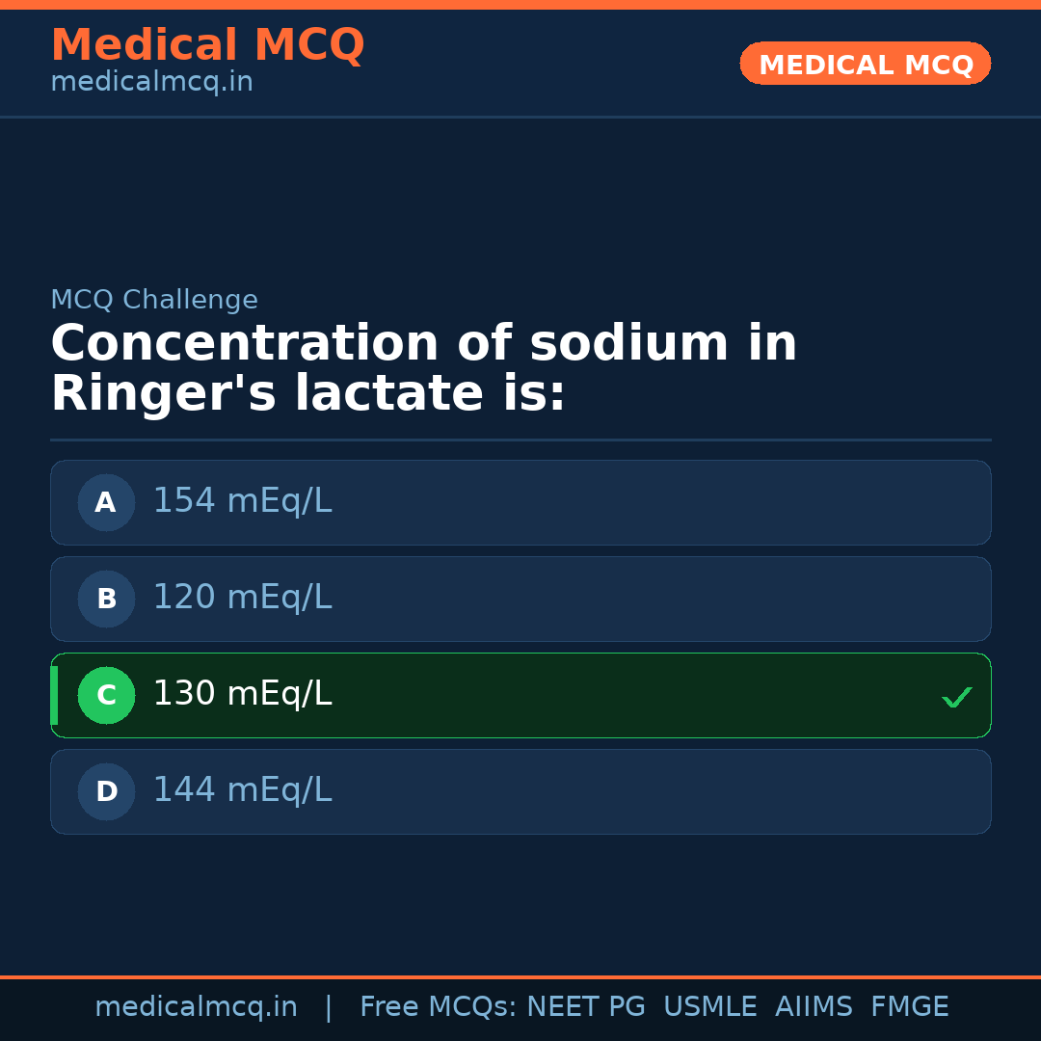Choose the "154 mEq/L" answer text
The image size is (1041, 1041).
coord(242,501)
